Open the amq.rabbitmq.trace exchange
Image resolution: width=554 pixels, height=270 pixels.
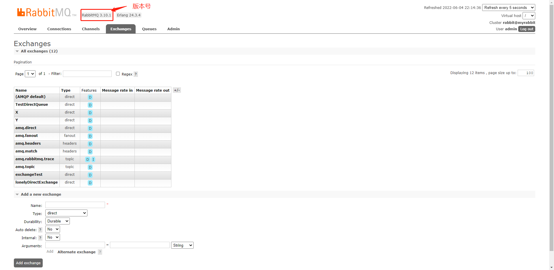click(x=35, y=159)
